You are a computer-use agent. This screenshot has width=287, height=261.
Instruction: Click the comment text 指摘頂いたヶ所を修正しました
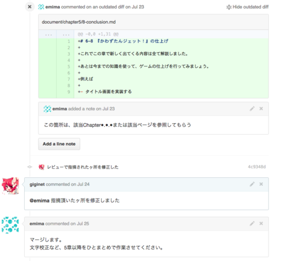coord(85,201)
